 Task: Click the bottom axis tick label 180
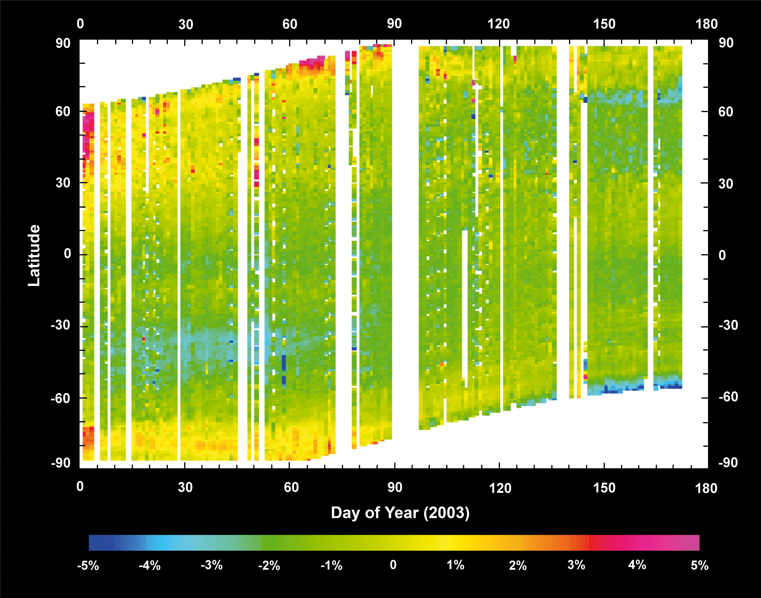click(x=706, y=488)
